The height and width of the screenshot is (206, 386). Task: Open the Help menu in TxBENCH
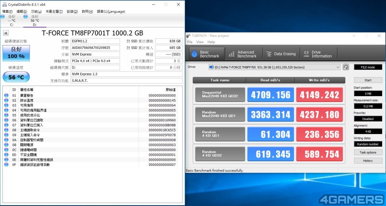(211, 42)
